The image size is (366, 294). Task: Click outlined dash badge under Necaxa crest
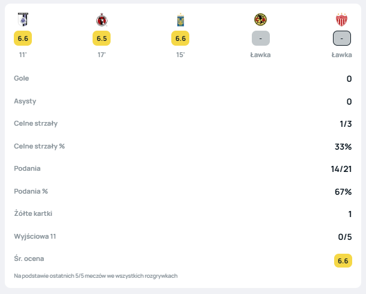pos(341,38)
